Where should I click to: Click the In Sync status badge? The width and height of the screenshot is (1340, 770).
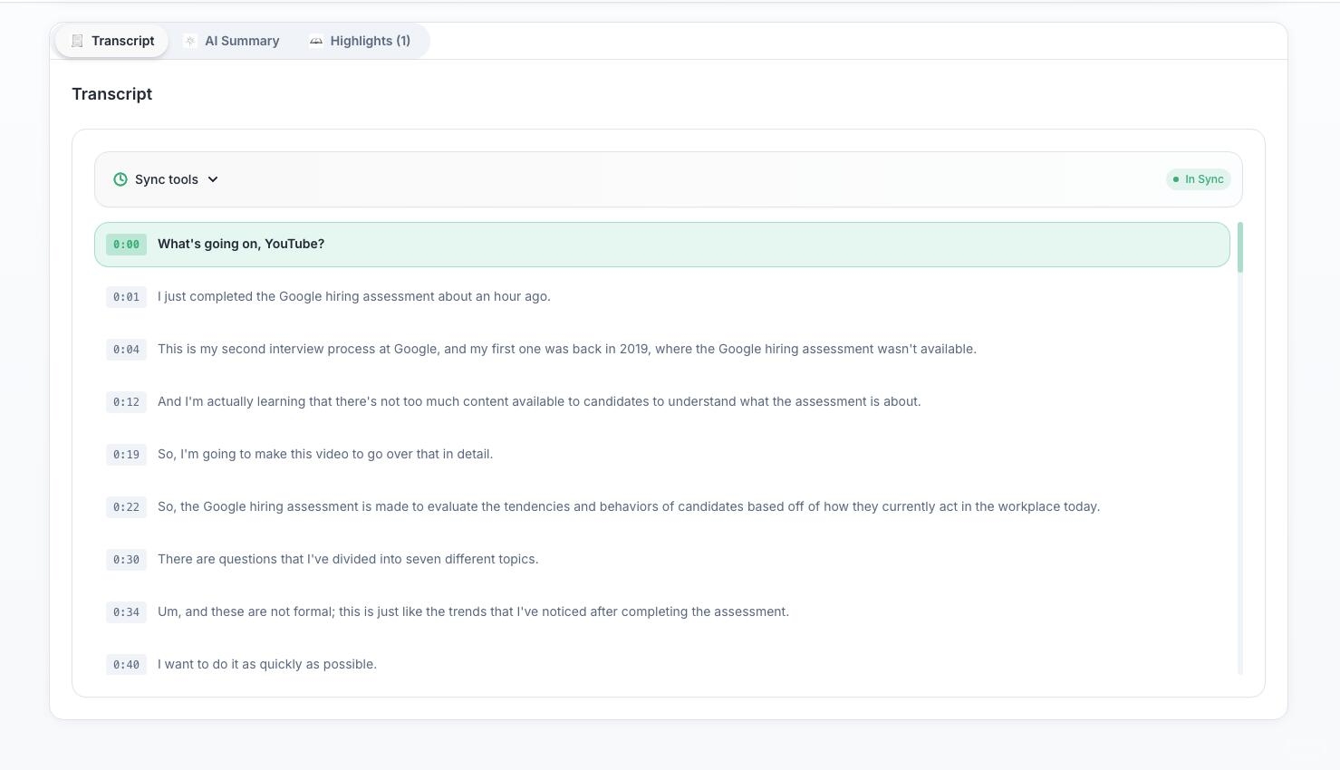click(1198, 179)
